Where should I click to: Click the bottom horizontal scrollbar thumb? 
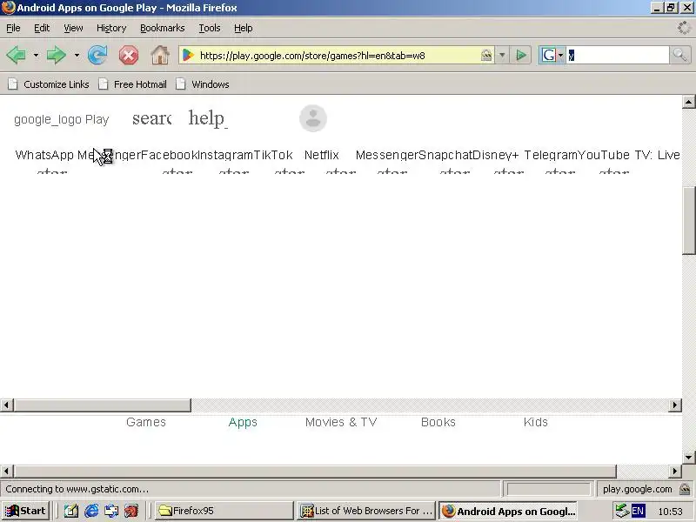click(315, 471)
